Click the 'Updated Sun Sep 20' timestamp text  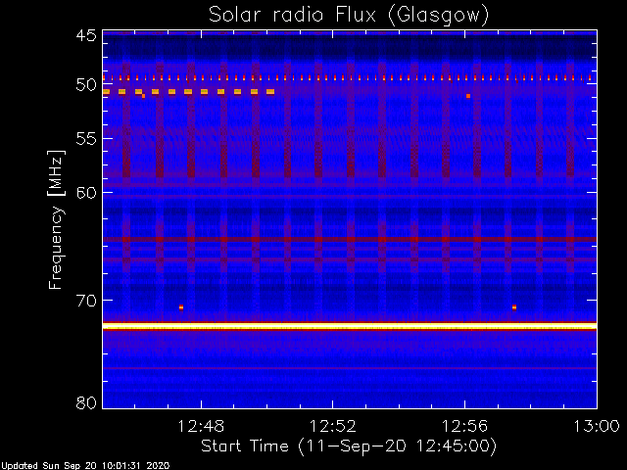pyautogui.click(x=85, y=466)
